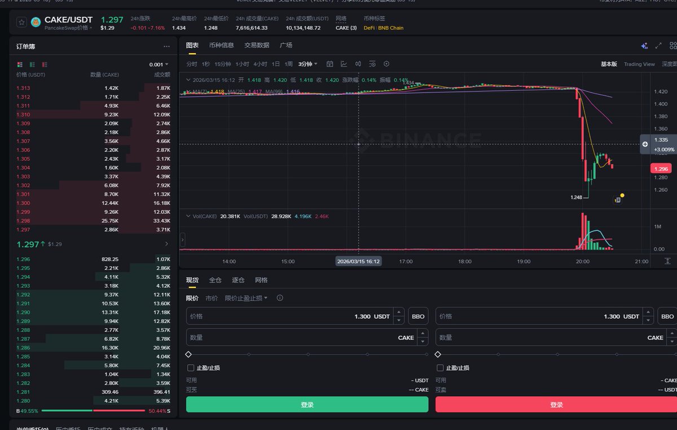Select the 市价 market order type
677x430 pixels.
(212, 298)
